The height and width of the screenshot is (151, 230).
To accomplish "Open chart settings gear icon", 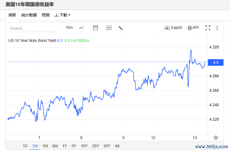I will click(x=216, y=138).
